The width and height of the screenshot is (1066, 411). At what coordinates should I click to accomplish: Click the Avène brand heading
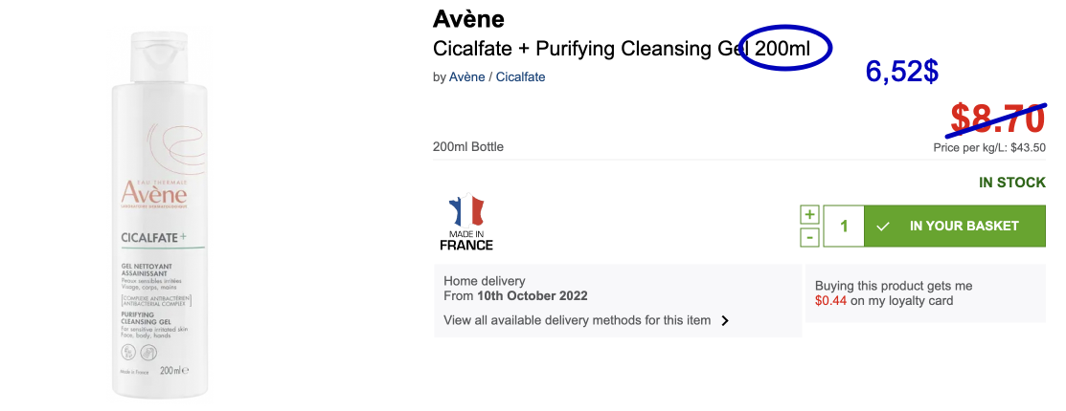tap(468, 19)
